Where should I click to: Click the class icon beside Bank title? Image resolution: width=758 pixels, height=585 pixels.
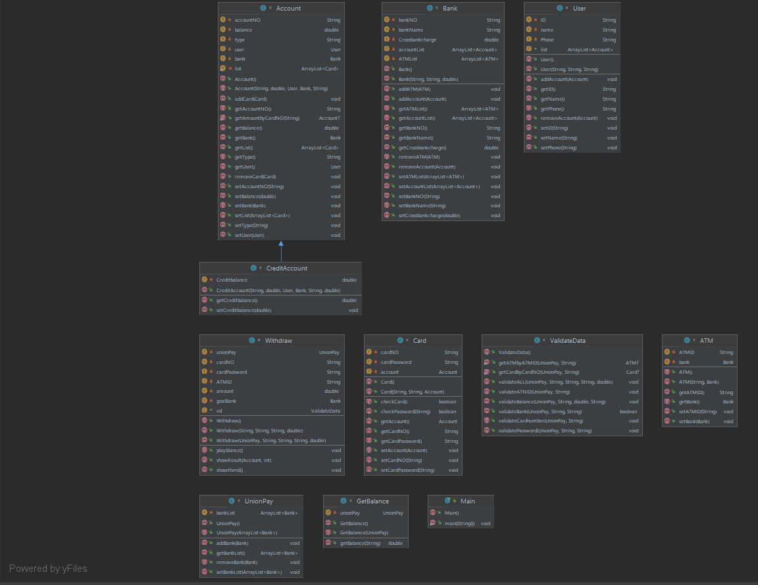(x=430, y=8)
